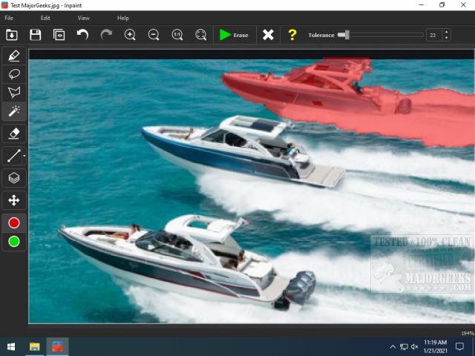
Task: Select the Lasso tool
Action: [14, 74]
